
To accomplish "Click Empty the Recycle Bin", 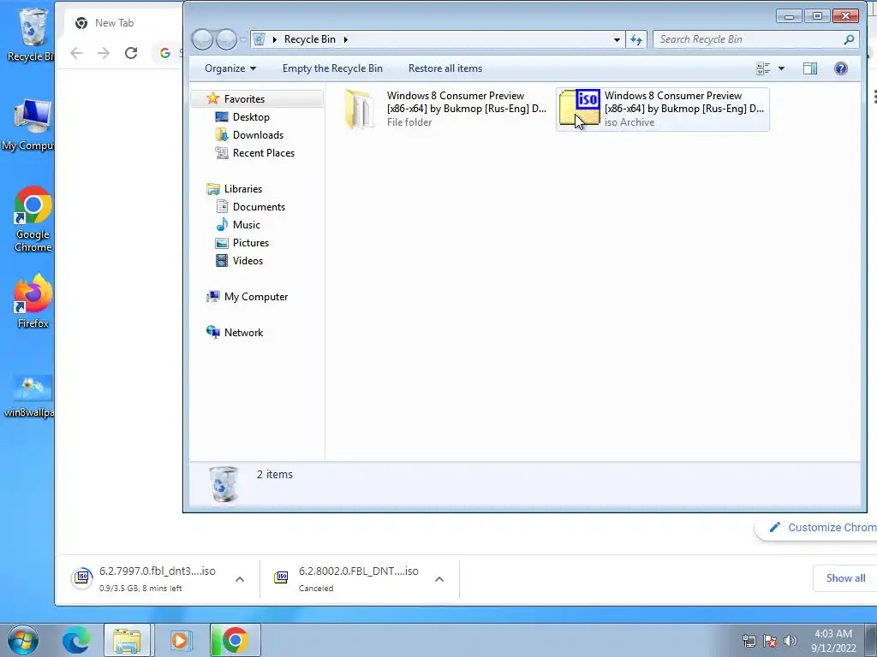I will pos(332,68).
